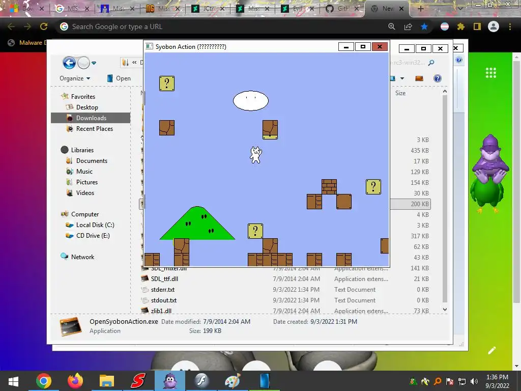This screenshot has height=391, width=521.
Task: Open the Chrome profile avatar
Action: [494, 26]
